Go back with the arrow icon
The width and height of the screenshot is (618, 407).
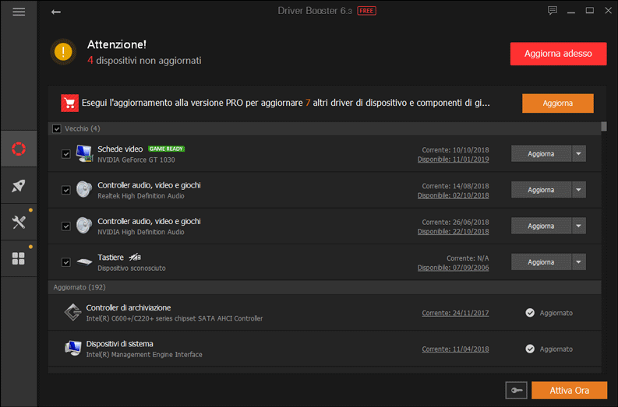click(56, 12)
